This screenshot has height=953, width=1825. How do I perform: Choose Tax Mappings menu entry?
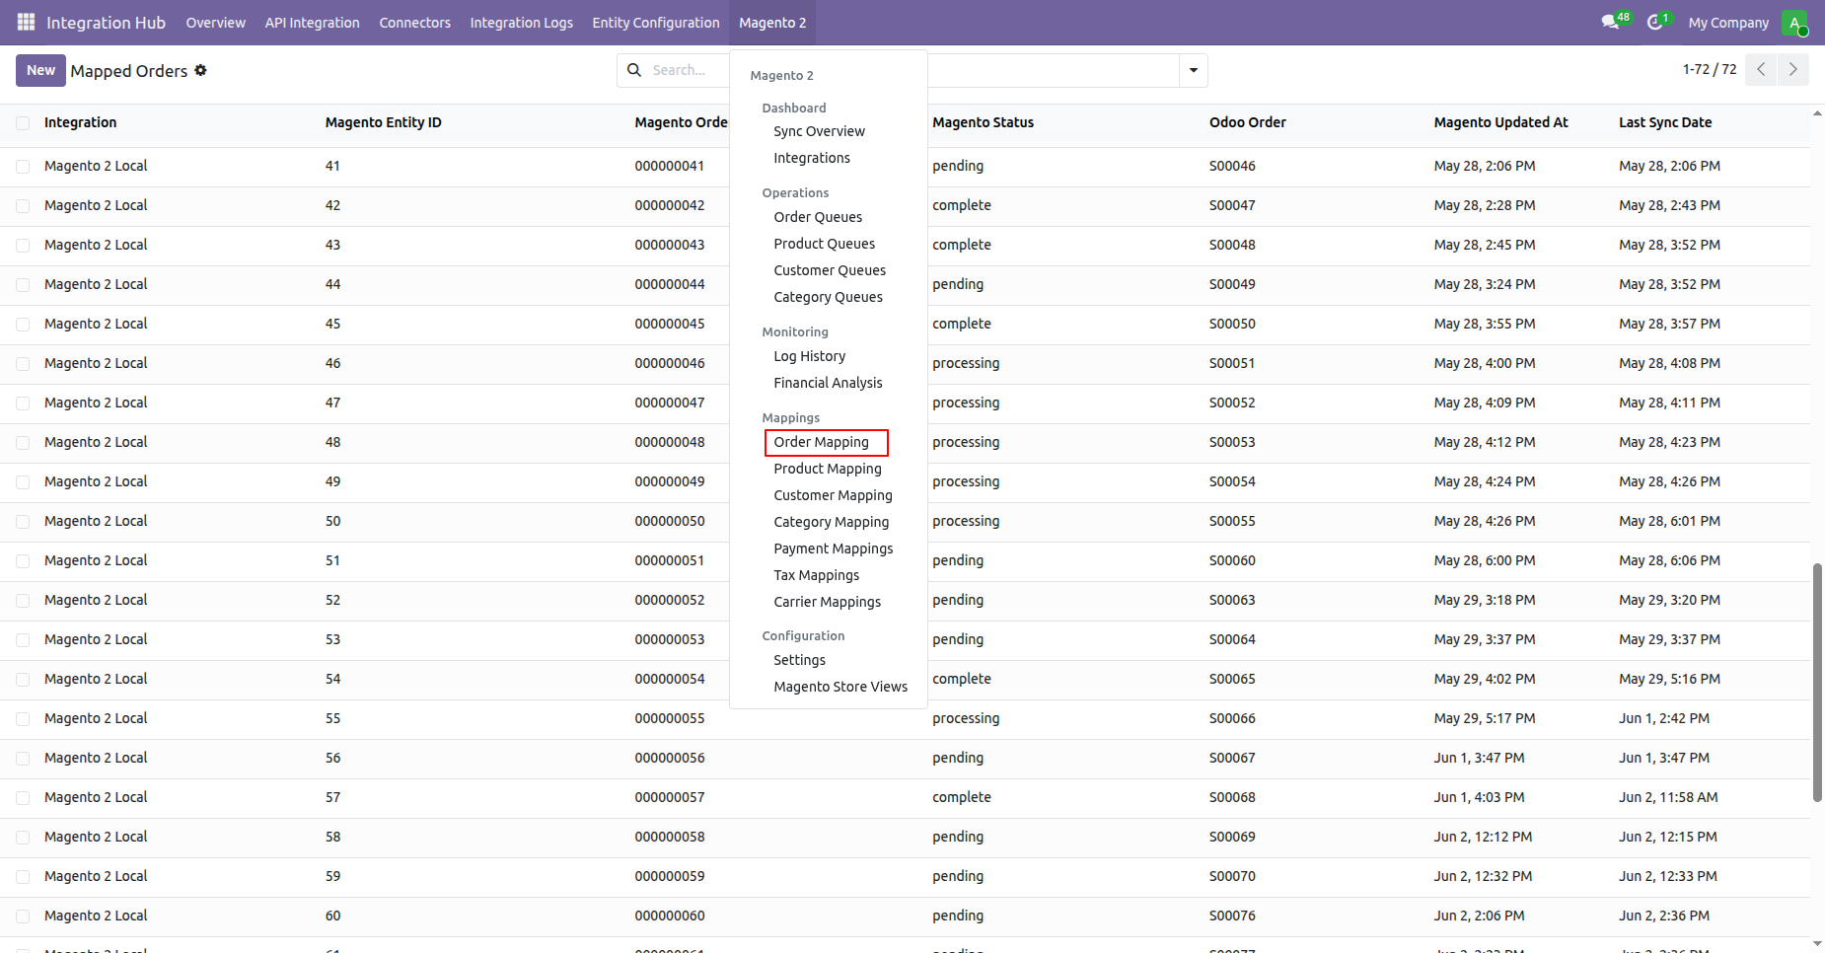(816, 575)
